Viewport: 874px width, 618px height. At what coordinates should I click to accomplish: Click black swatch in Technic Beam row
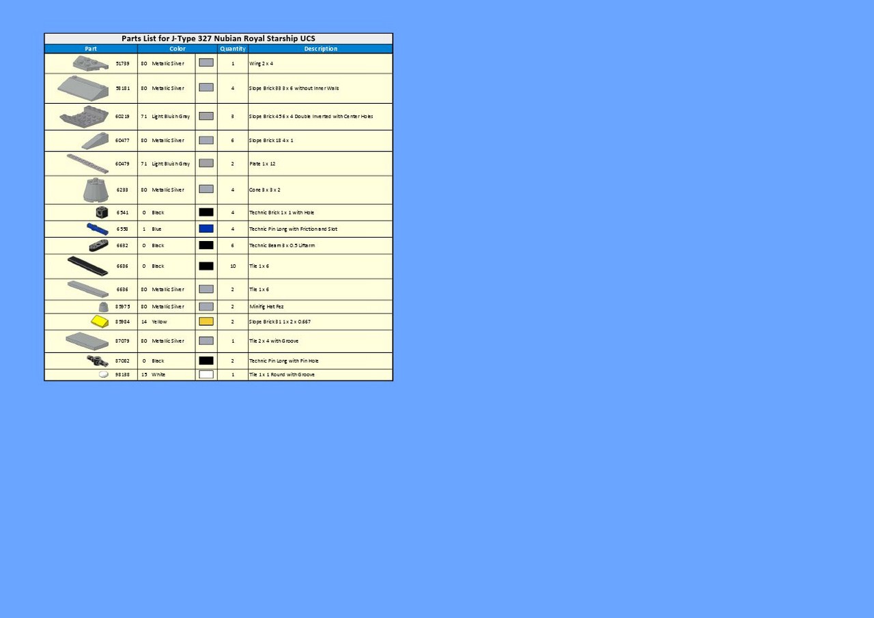[x=206, y=245]
